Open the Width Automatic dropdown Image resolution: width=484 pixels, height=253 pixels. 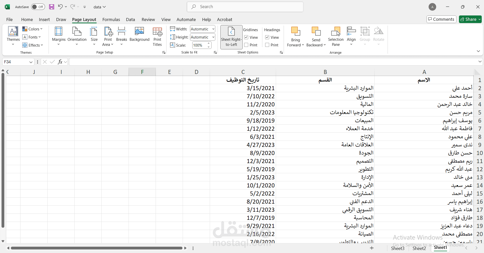(x=213, y=29)
